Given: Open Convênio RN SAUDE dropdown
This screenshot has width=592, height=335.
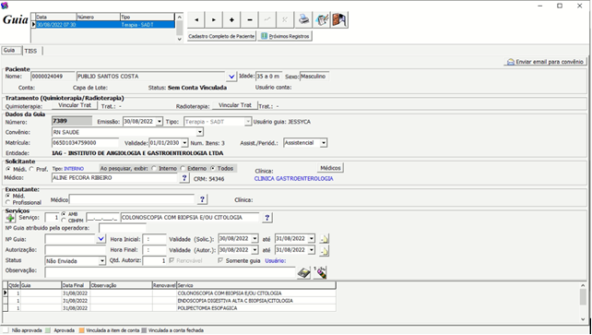Looking at the screenshot, I should pos(200,132).
